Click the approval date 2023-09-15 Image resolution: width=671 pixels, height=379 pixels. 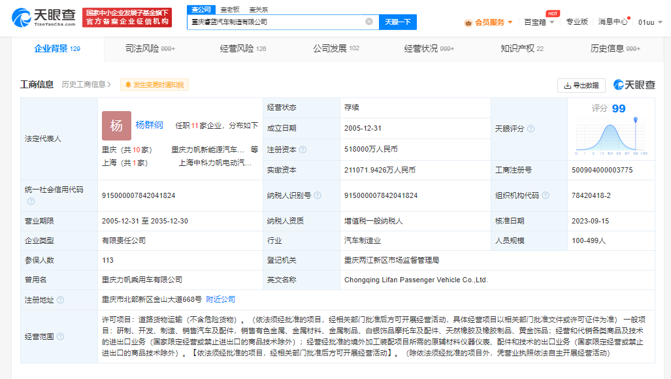coord(591,221)
